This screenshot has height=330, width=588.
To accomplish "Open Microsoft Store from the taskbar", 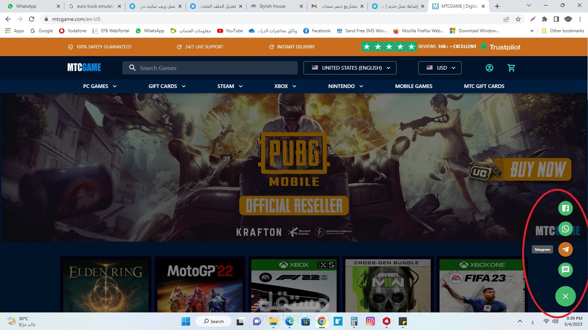I will click(x=306, y=322).
